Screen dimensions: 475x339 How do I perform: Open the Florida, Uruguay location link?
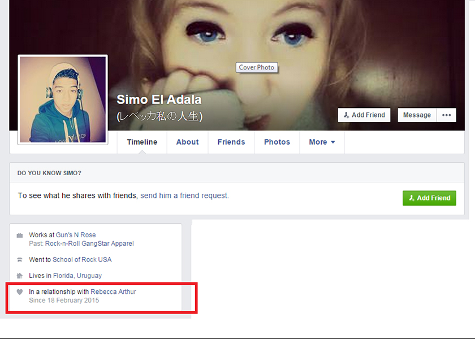[77, 276]
